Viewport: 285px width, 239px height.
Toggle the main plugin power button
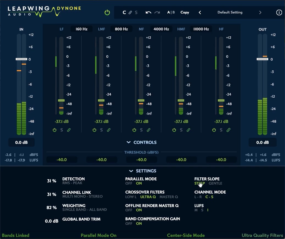tap(107, 13)
